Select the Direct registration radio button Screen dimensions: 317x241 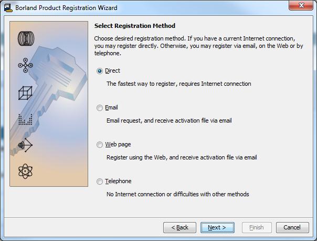(100, 71)
